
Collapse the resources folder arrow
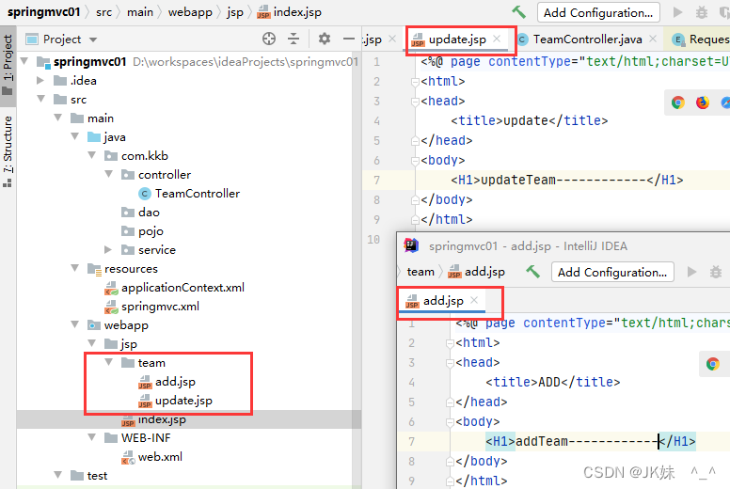[x=75, y=268]
